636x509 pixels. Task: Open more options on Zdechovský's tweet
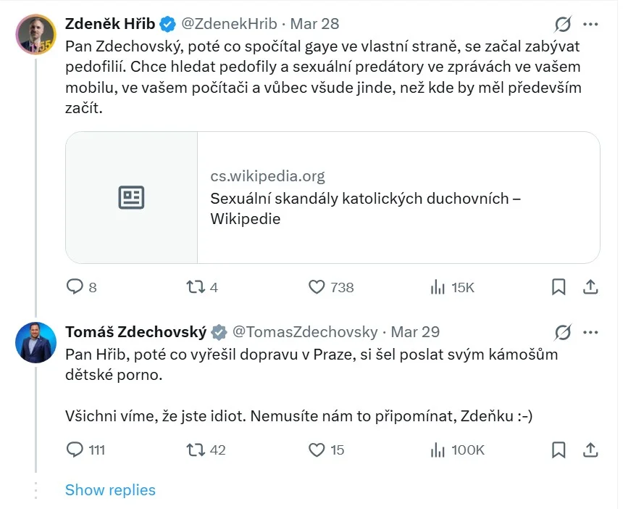tap(590, 332)
